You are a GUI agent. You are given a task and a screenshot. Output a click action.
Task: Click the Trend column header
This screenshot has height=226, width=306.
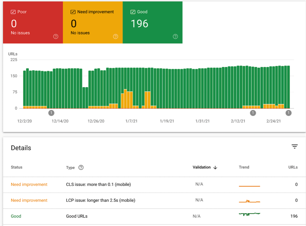click(244, 167)
